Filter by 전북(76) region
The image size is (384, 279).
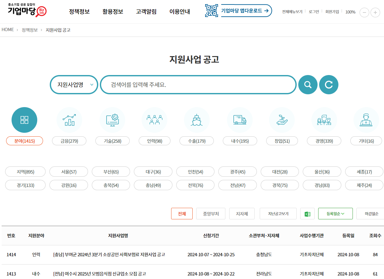pyautogui.click(x=196, y=185)
